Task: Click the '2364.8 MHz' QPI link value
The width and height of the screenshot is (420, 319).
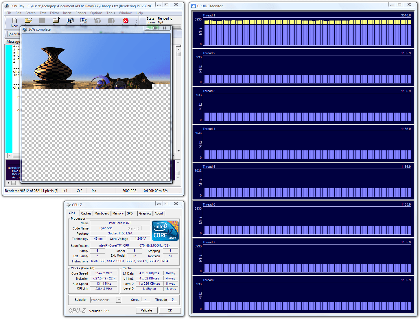Action: [104, 289]
